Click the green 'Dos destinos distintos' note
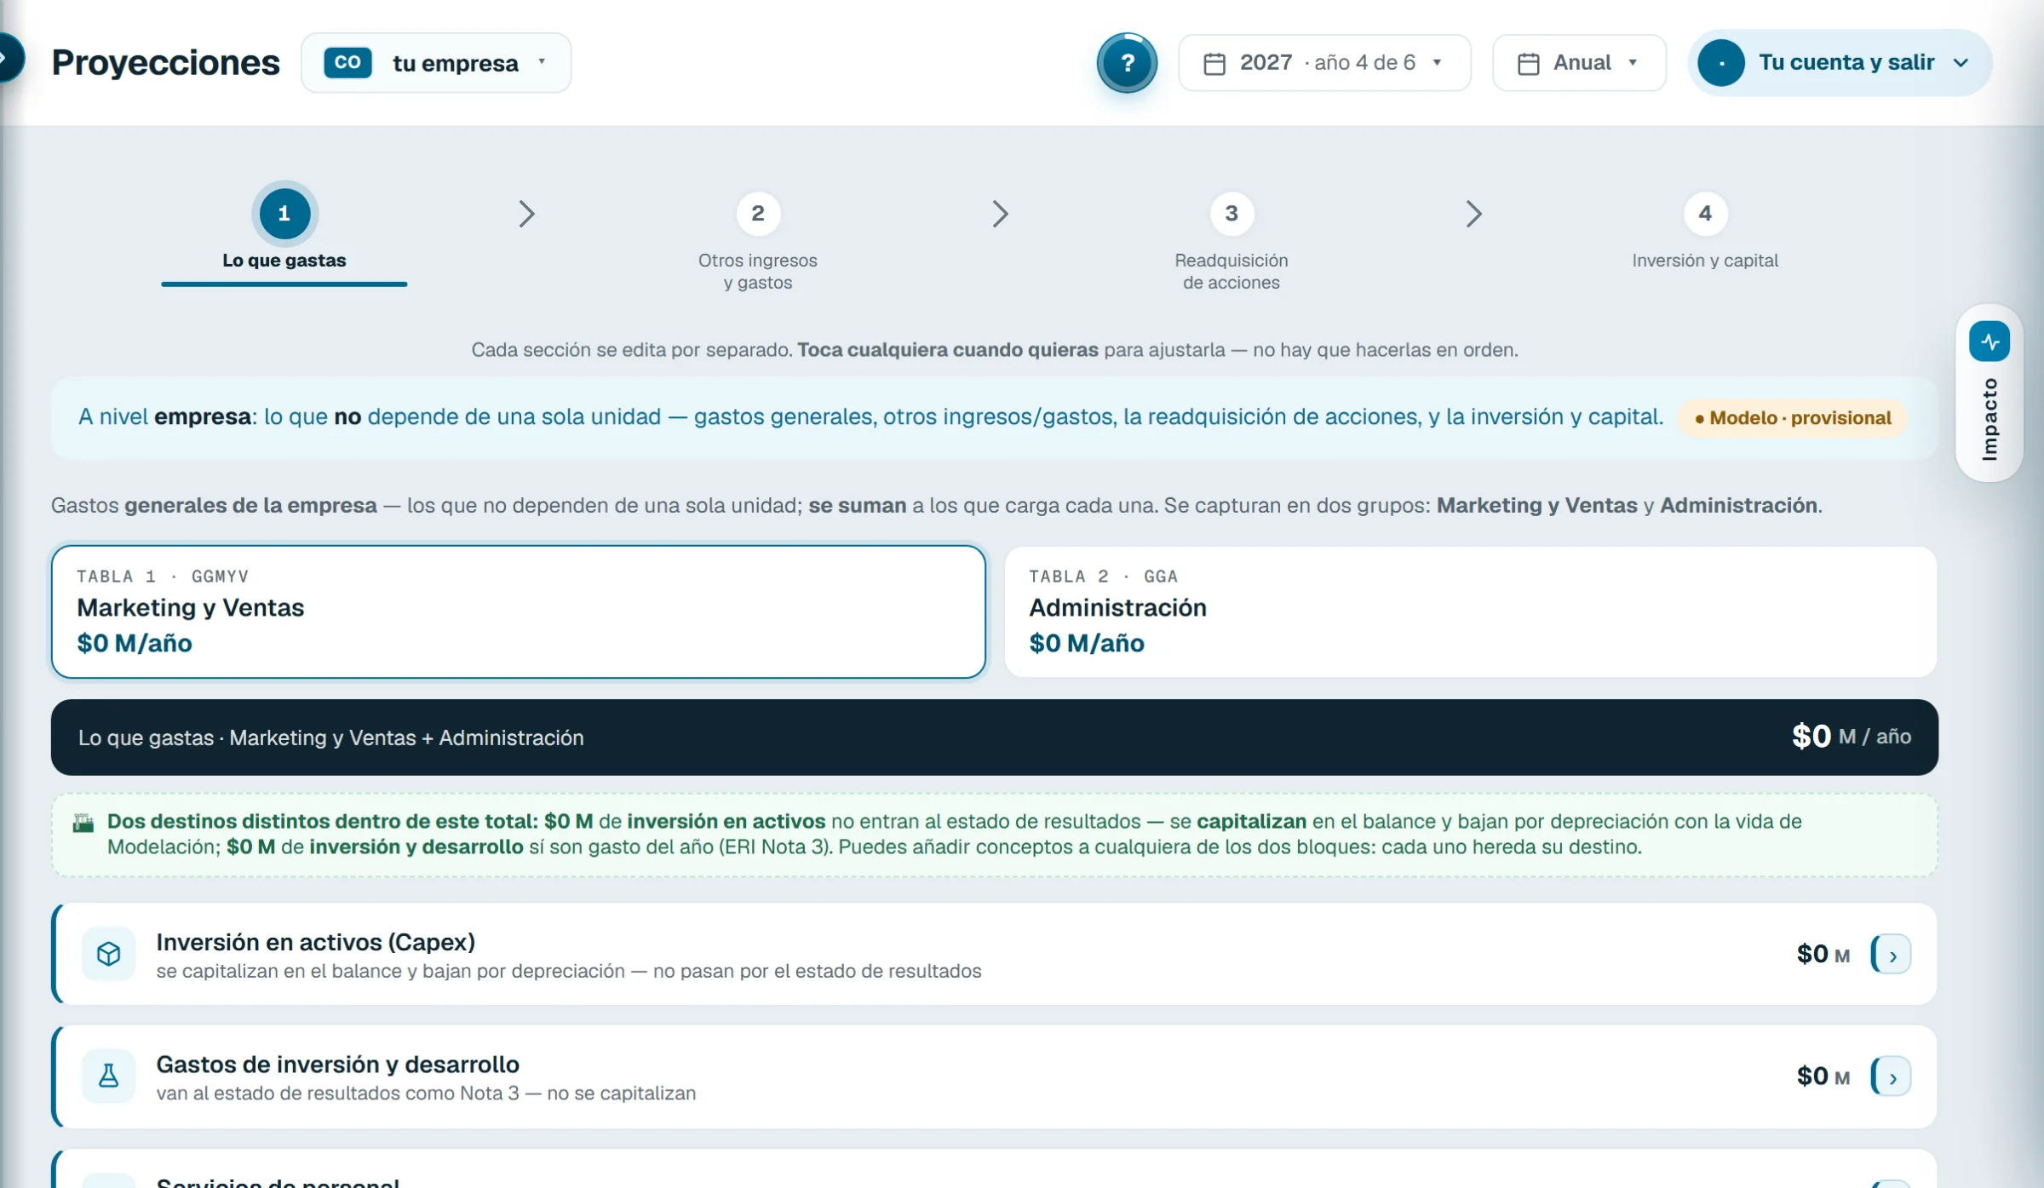 click(x=995, y=835)
